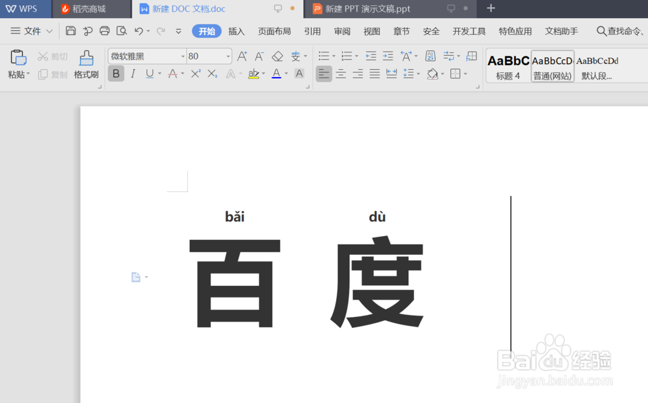Select the Format Painter brush

[x=86, y=64]
